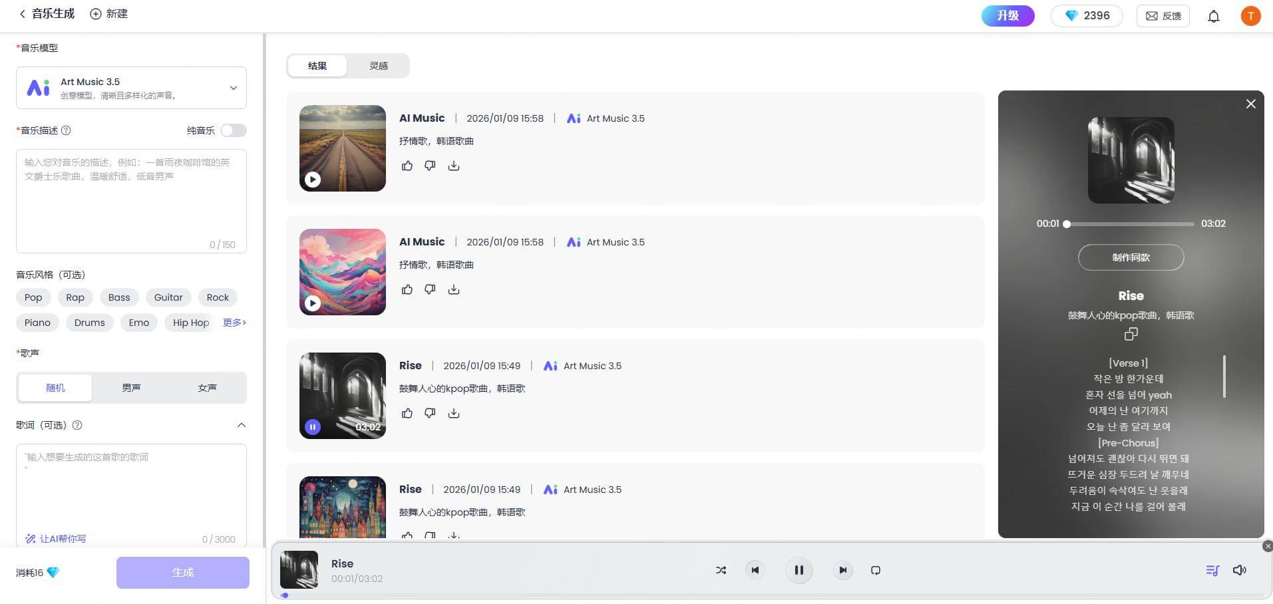This screenshot has width=1273, height=604.
Task: Dislike the second AI Music song
Action: point(430,289)
